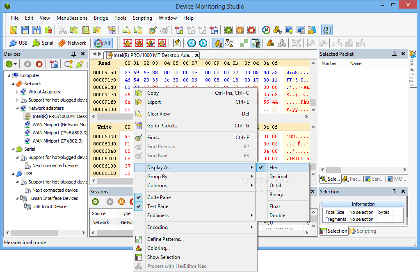Switch to the Selection bottom tab

pyautogui.click(x=334, y=231)
